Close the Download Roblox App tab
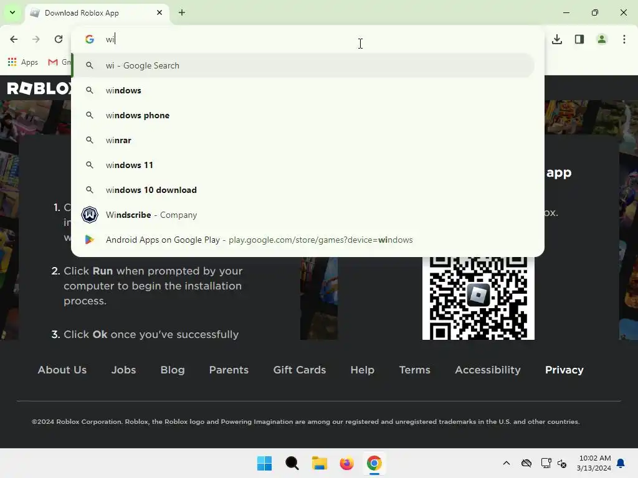This screenshot has width=638, height=478. [159, 12]
